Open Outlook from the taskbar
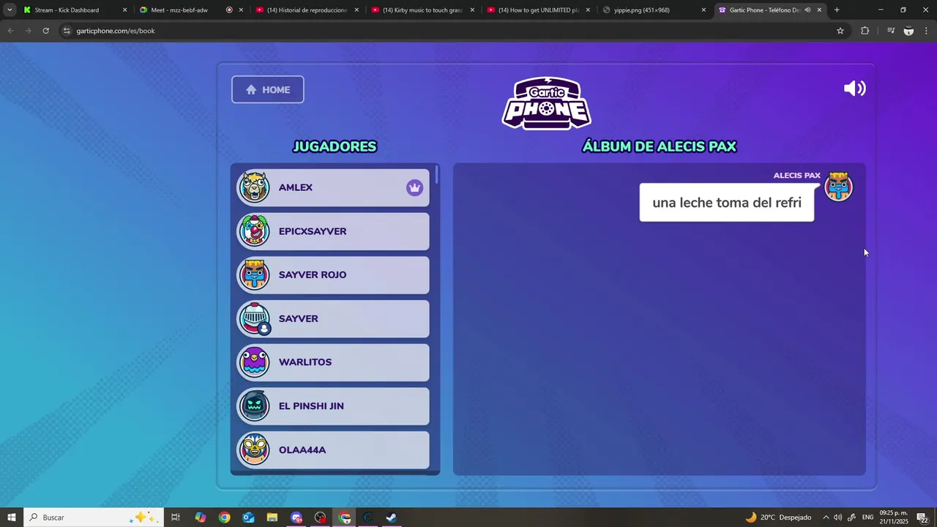Image resolution: width=937 pixels, height=527 pixels. [248, 517]
